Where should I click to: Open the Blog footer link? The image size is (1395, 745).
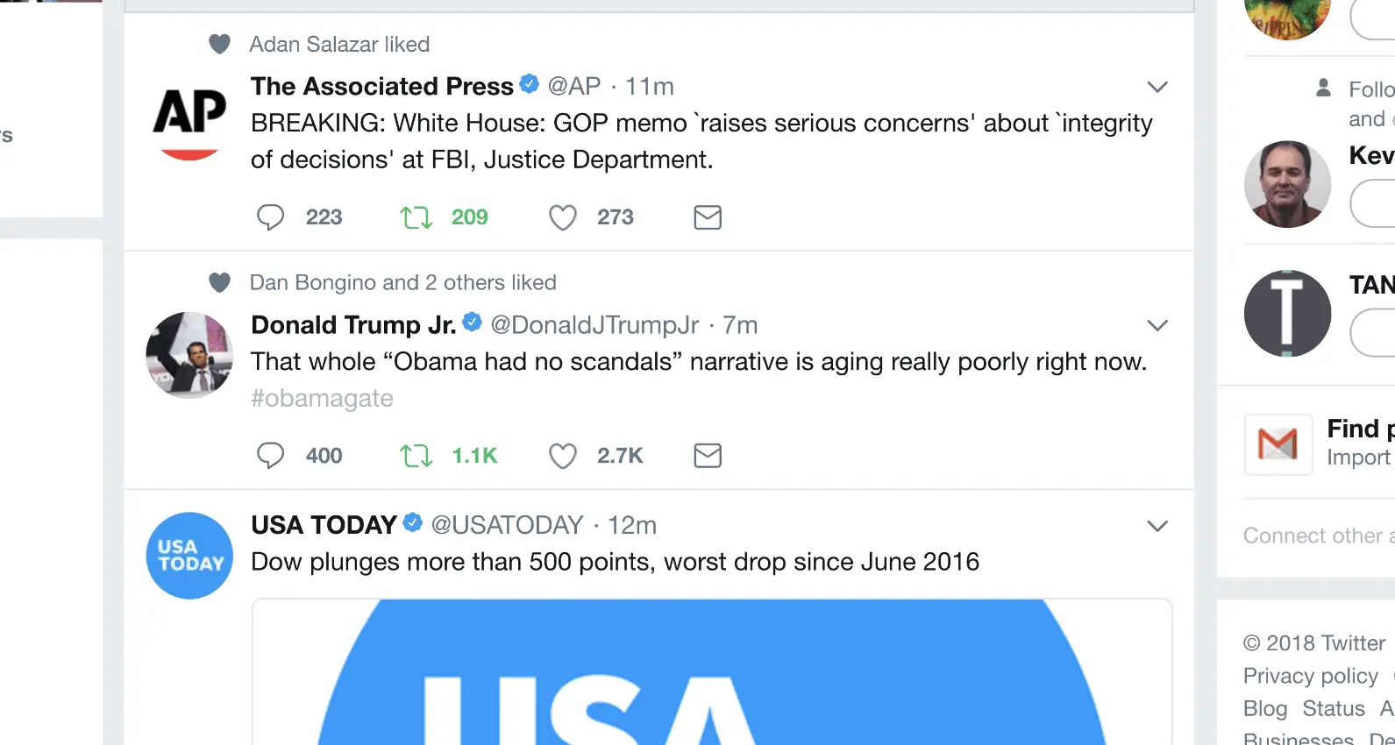point(1265,708)
